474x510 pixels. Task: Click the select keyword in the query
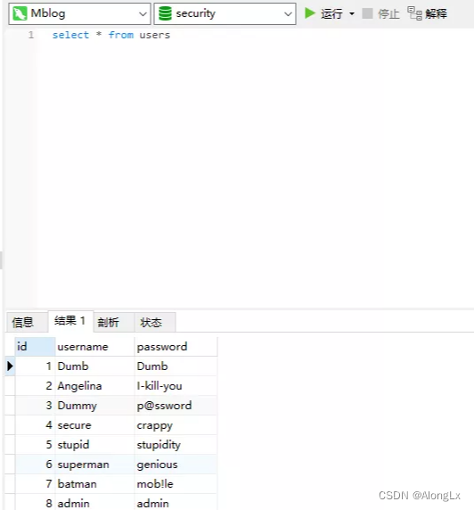click(x=70, y=35)
